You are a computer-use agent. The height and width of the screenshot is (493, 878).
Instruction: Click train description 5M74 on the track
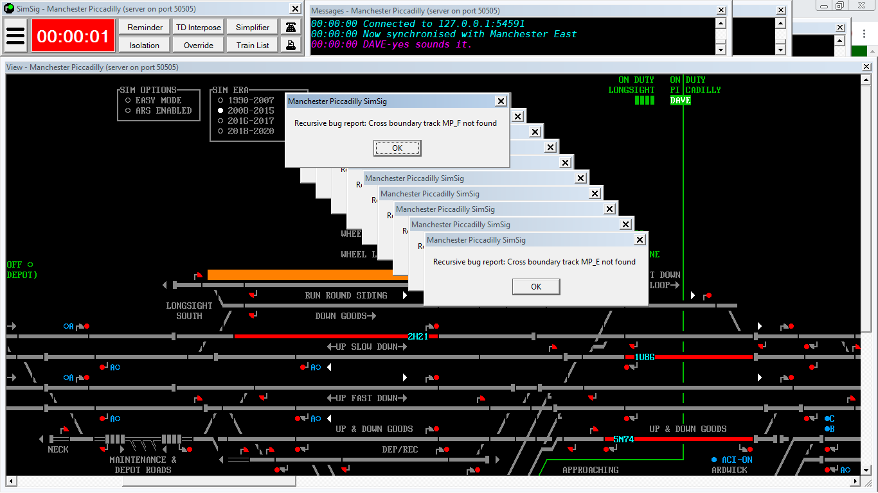624,439
